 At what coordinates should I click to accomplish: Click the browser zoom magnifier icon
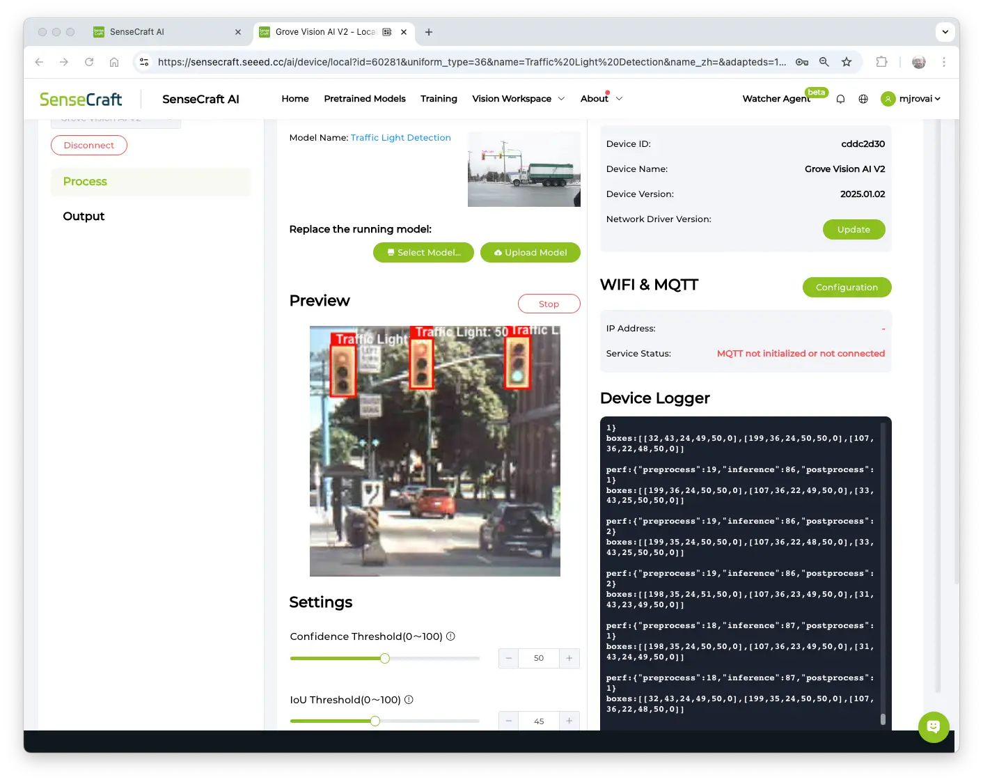tap(824, 62)
